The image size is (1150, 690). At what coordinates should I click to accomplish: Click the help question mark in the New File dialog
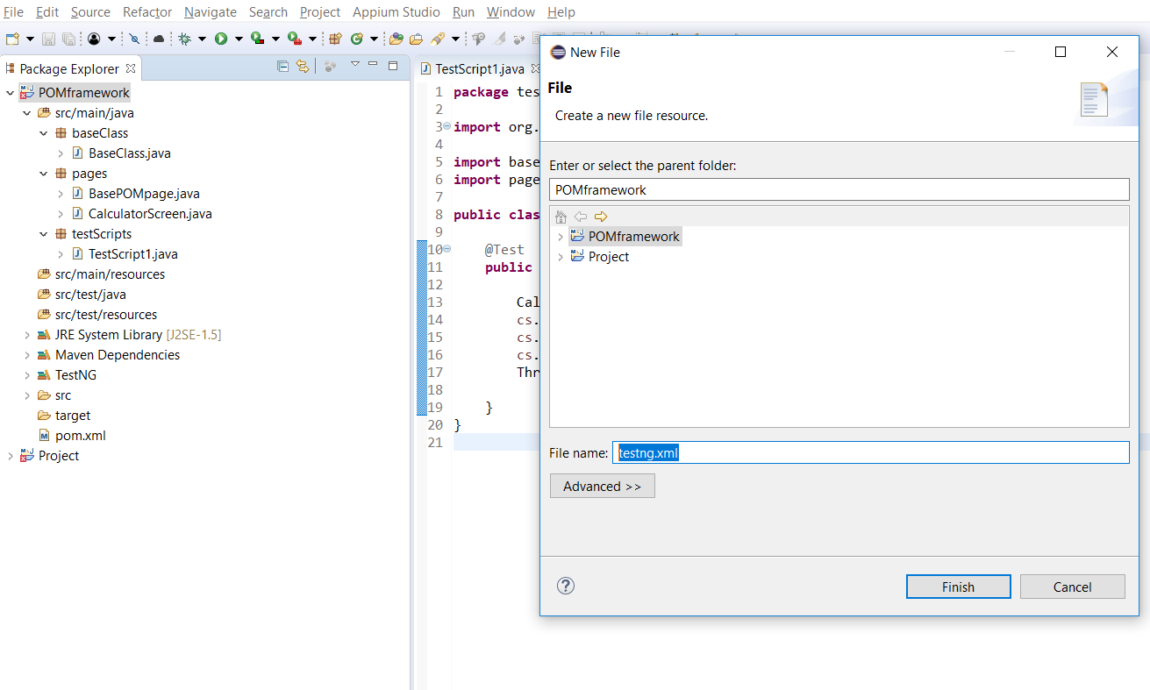[565, 586]
